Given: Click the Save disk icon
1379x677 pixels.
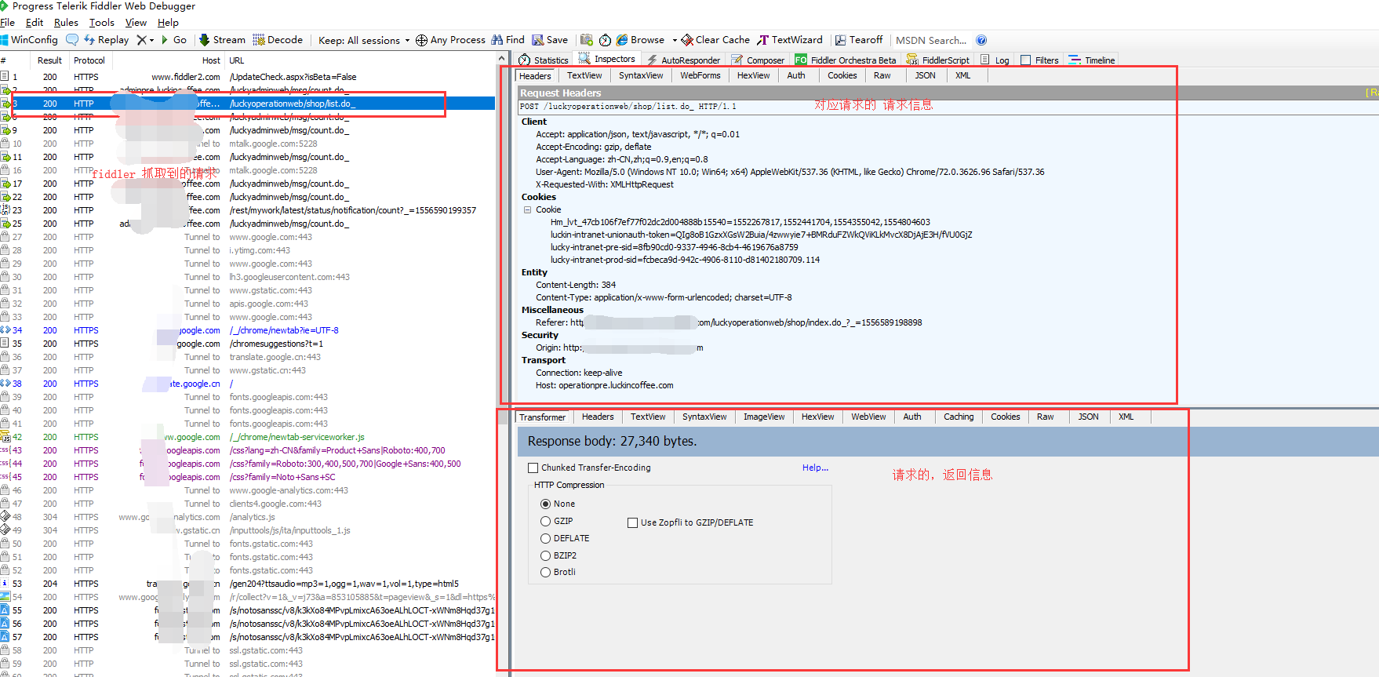Looking at the screenshot, I should (538, 40).
